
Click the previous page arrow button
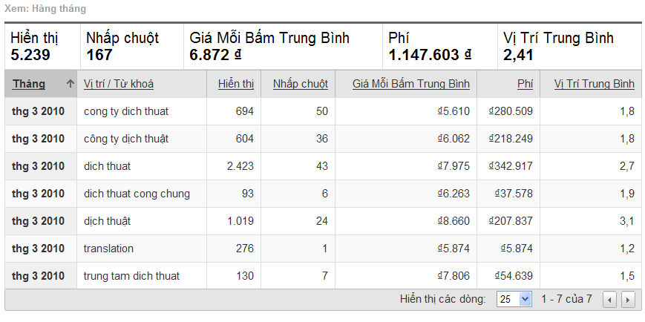(x=610, y=300)
